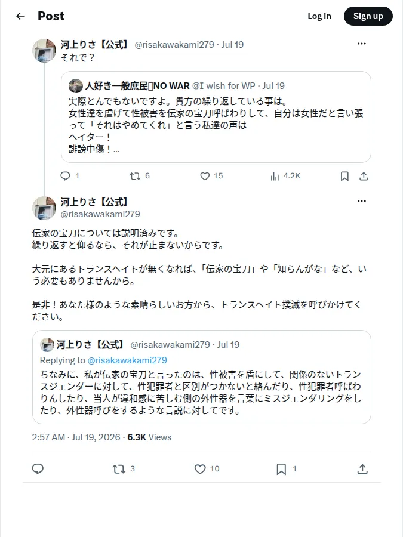
Task: Click the Sign up button
Action: tap(368, 16)
